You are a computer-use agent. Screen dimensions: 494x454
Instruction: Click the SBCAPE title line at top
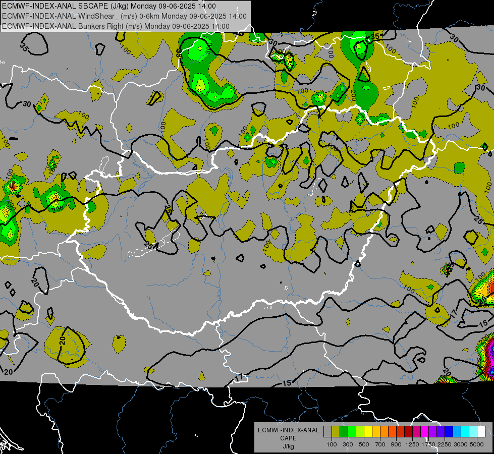coord(109,6)
